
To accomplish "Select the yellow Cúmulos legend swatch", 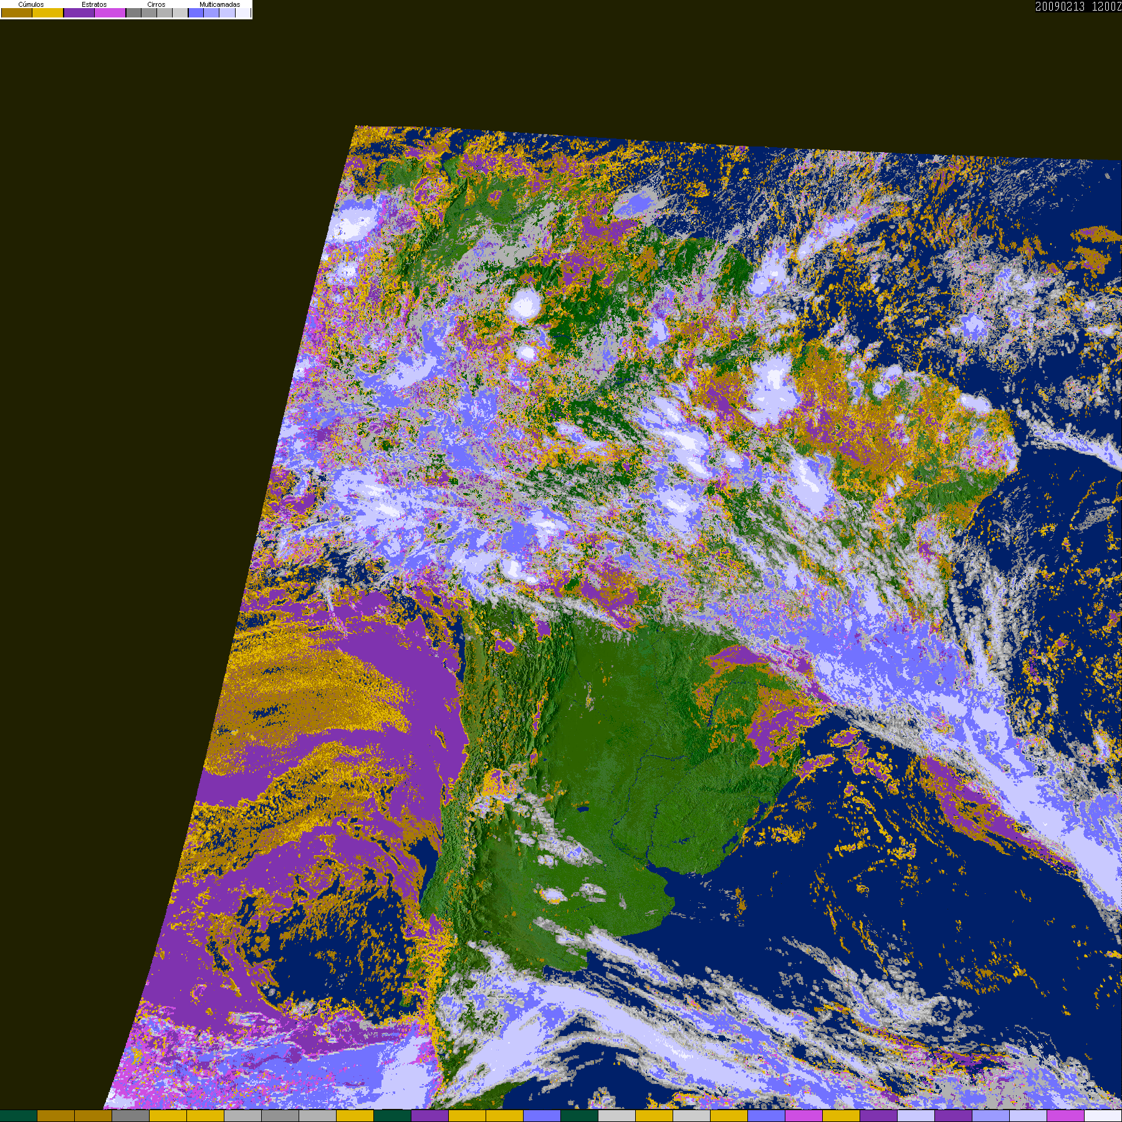I will (47, 12).
